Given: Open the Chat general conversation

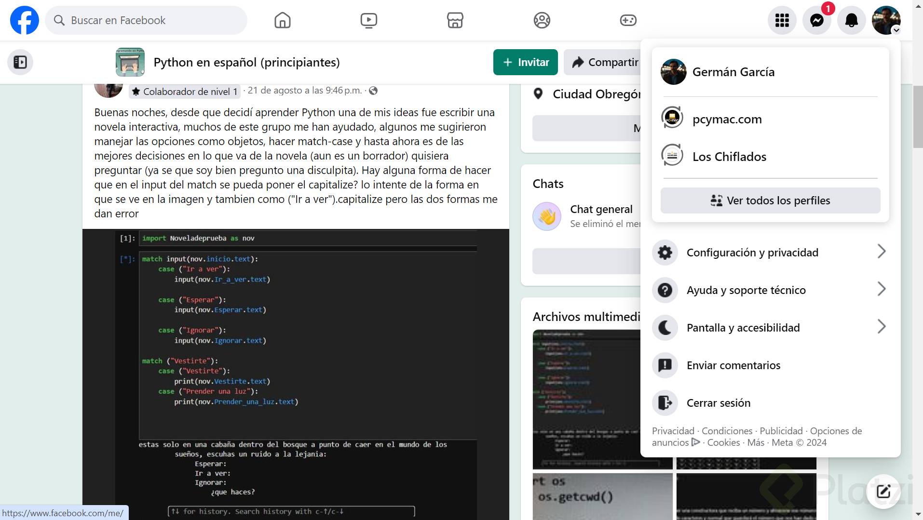Looking at the screenshot, I should point(586,216).
